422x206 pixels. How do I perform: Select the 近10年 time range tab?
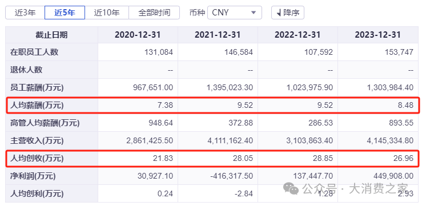coord(107,13)
